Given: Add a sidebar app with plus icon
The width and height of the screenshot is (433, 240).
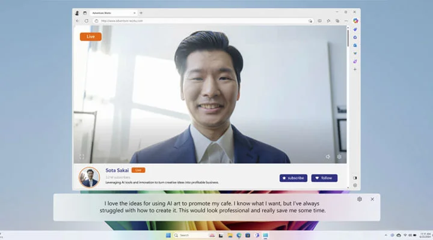Looking at the screenshot, I should point(355,69).
